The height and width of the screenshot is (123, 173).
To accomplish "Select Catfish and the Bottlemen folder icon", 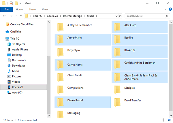I will [x=117, y=65].
